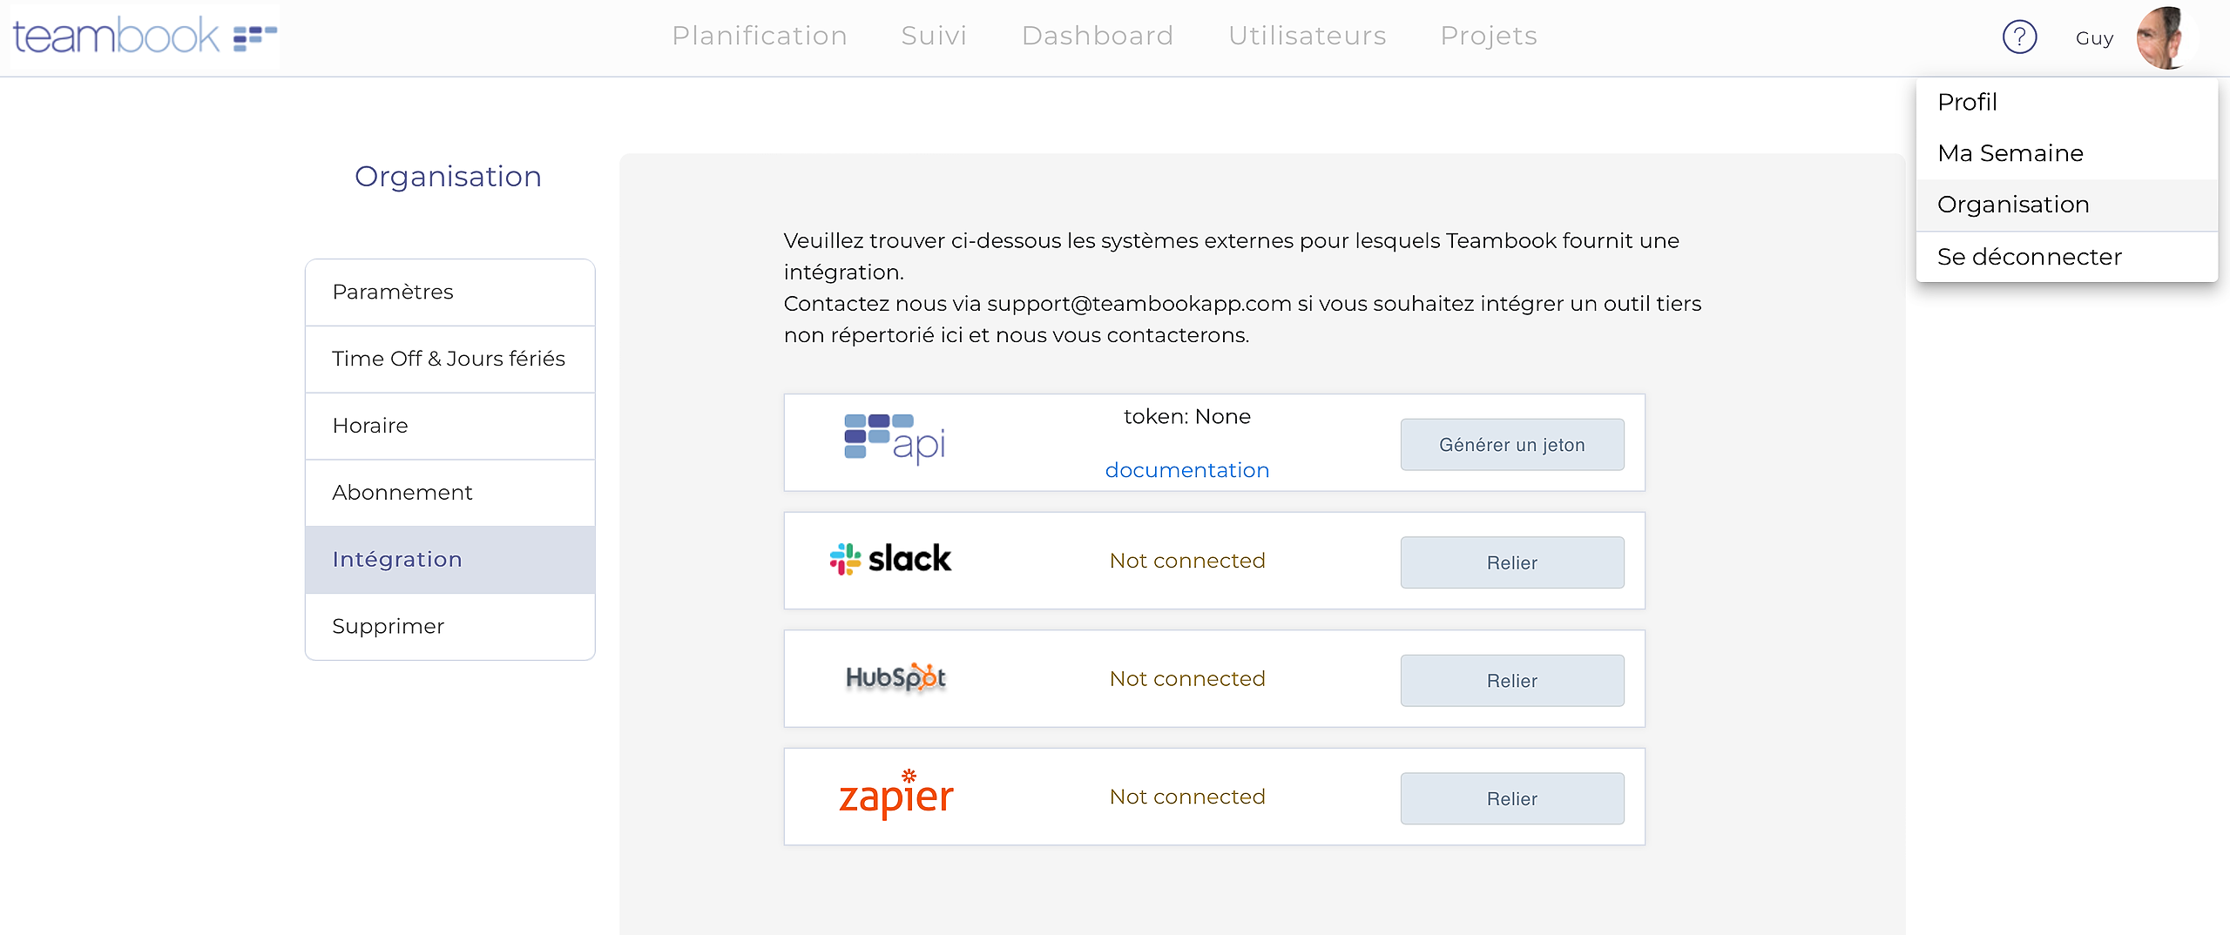Viewport: 2230px width, 935px height.
Task: Open the Utilisateurs section
Action: tap(1307, 36)
